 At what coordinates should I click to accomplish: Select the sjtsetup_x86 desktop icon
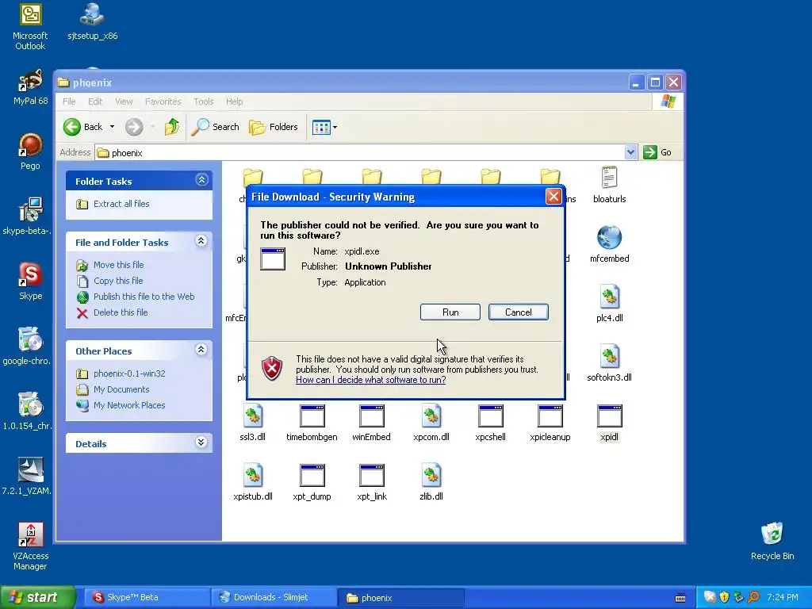92,21
